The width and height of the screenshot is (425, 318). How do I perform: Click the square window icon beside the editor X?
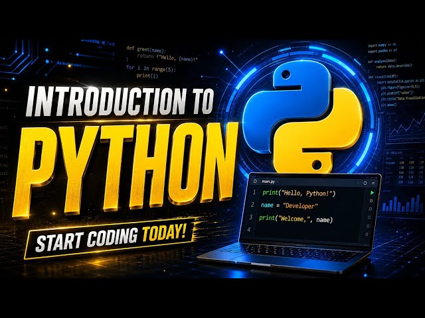click(x=365, y=183)
